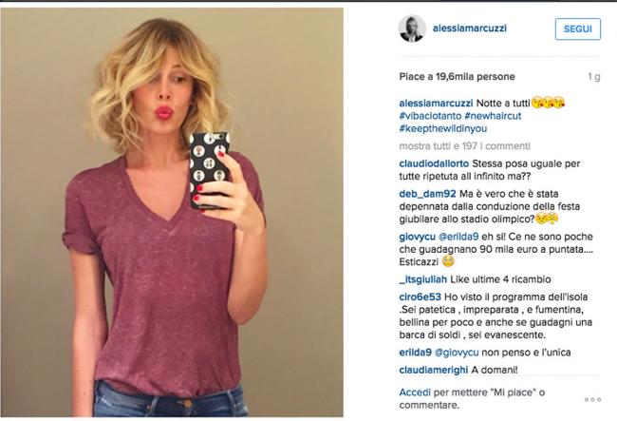Open the #vibaciotanto hashtag

tap(430, 116)
